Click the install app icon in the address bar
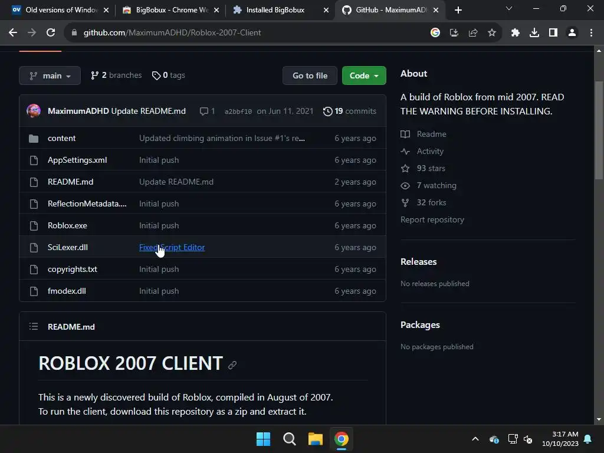Viewport: 604px width, 453px height. click(x=454, y=33)
